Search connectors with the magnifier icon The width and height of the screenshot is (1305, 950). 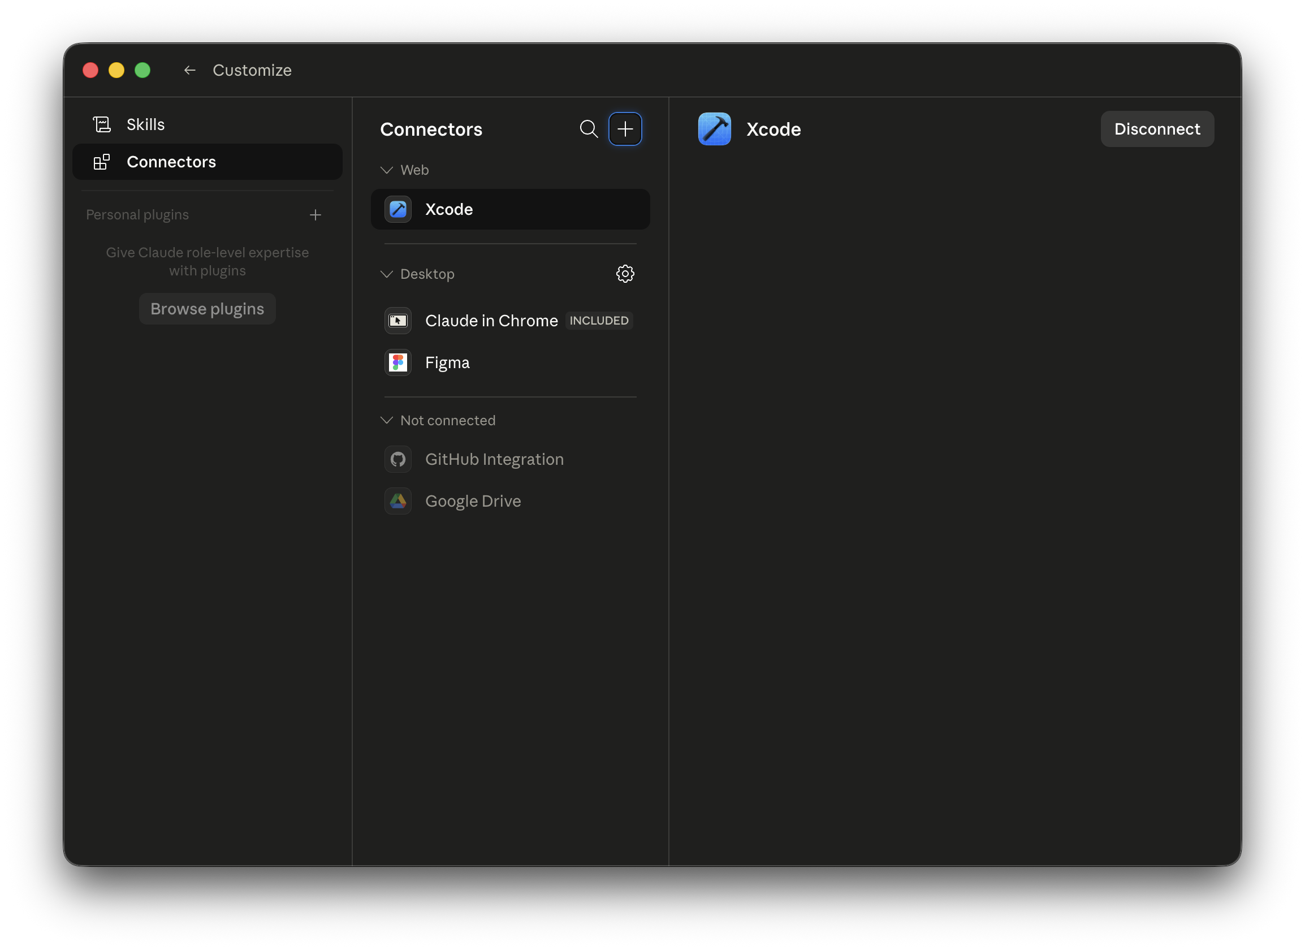pos(589,129)
